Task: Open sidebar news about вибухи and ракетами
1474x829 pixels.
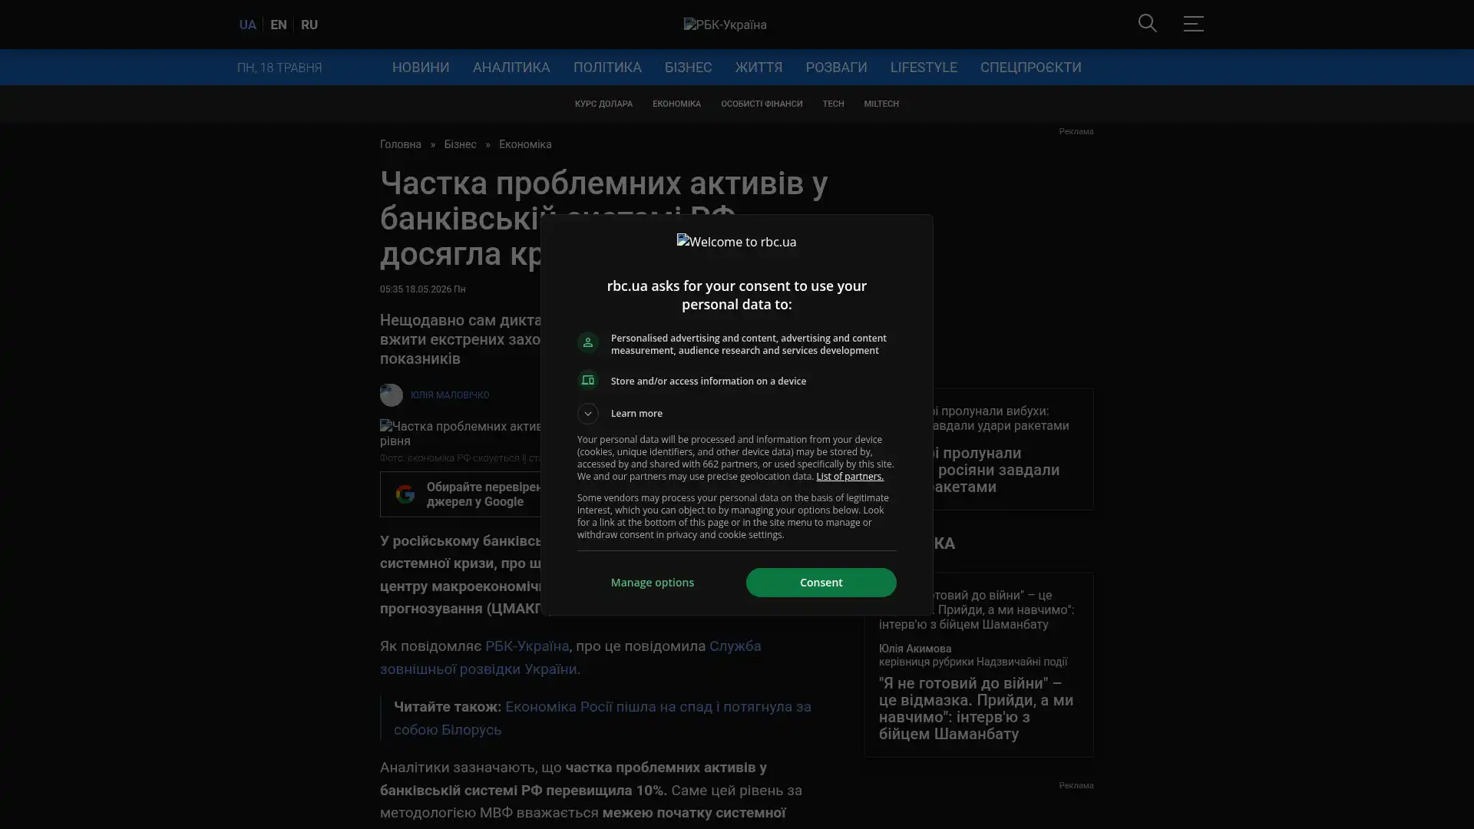Action: point(996,470)
